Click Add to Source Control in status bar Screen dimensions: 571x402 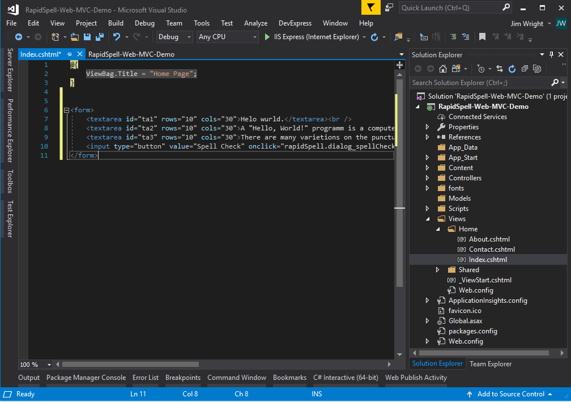click(x=510, y=394)
